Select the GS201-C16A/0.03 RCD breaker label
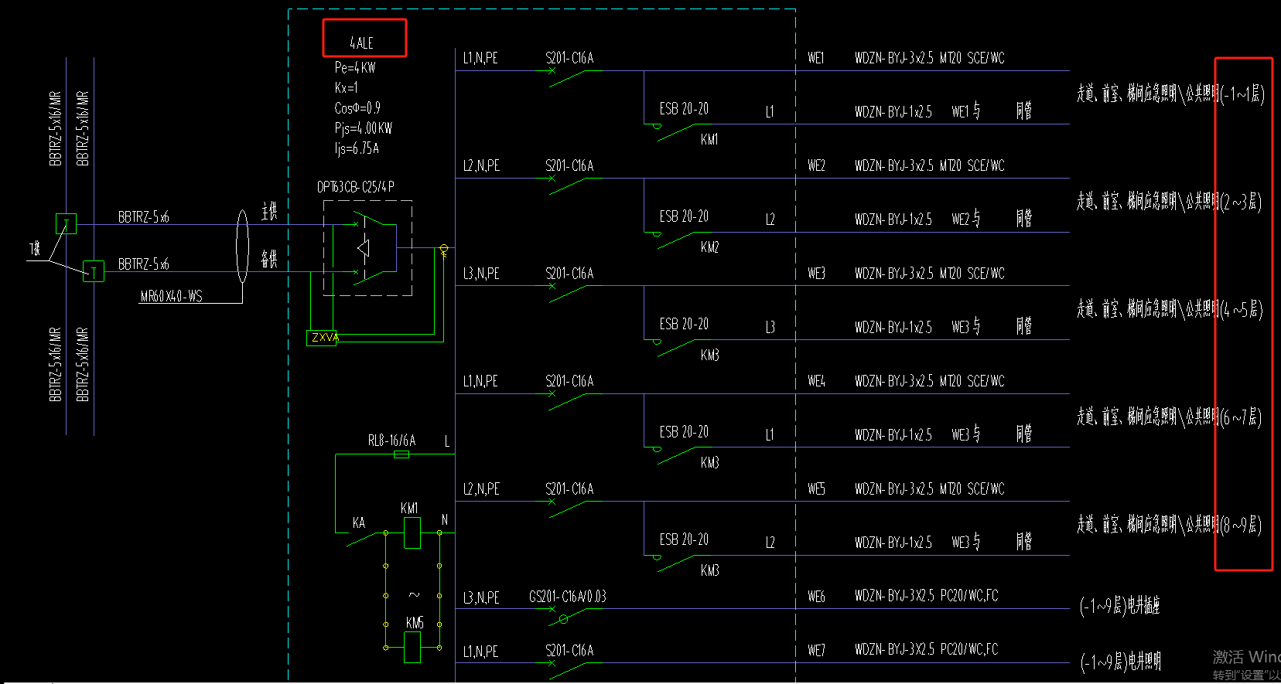 pyautogui.click(x=568, y=597)
